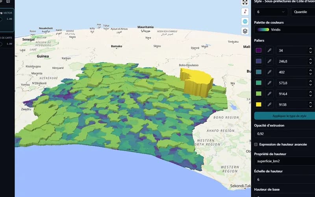Click the Propriété de hauteur label
This screenshot has width=315, height=197.
(x=270, y=154)
